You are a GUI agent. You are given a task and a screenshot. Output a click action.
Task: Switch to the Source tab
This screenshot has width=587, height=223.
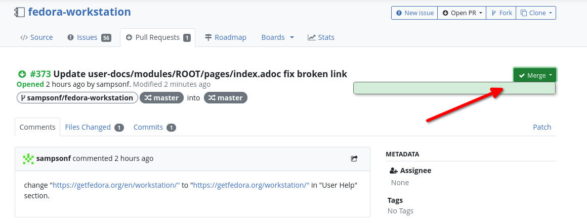pos(36,37)
